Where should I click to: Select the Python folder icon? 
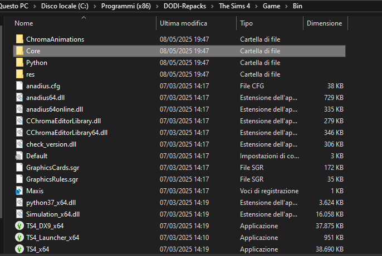[x=19, y=62]
